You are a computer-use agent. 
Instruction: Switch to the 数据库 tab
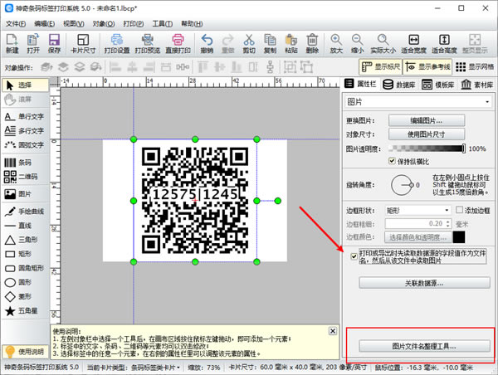point(401,84)
